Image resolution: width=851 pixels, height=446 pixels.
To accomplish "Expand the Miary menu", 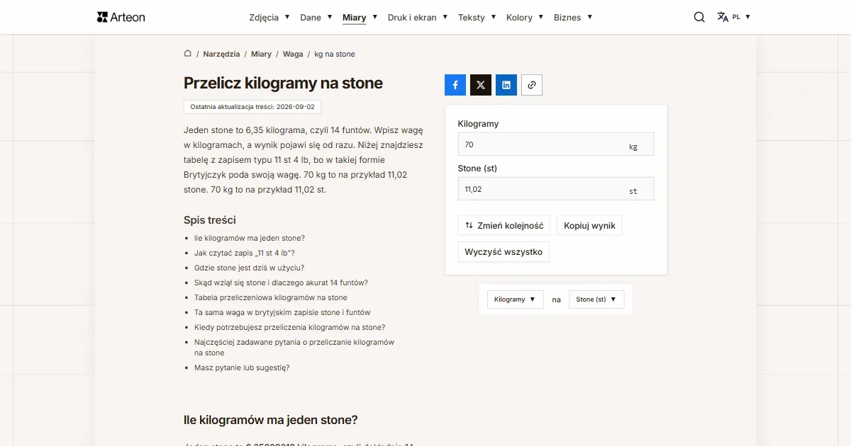I will pyautogui.click(x=360, y=18).
